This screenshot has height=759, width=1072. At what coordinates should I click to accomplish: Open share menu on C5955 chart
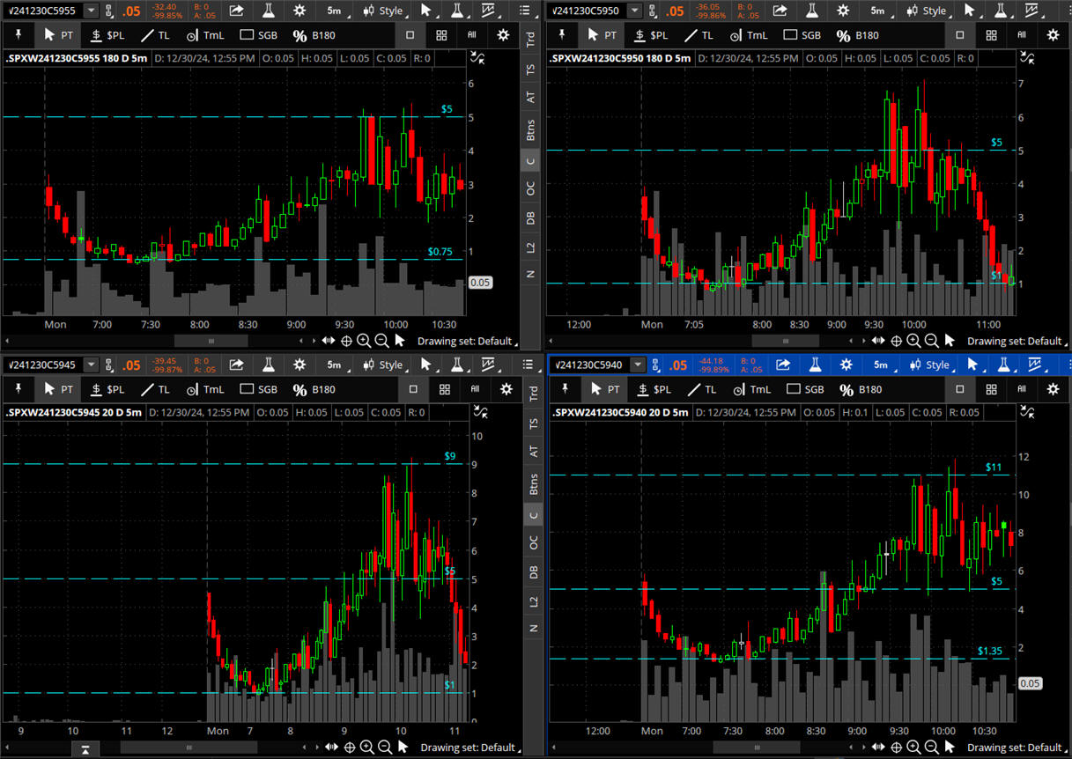point(237,11)
